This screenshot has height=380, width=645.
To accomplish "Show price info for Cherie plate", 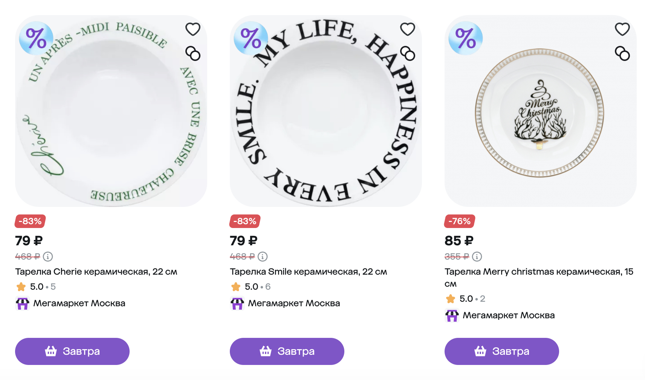I will coord(48,257).
